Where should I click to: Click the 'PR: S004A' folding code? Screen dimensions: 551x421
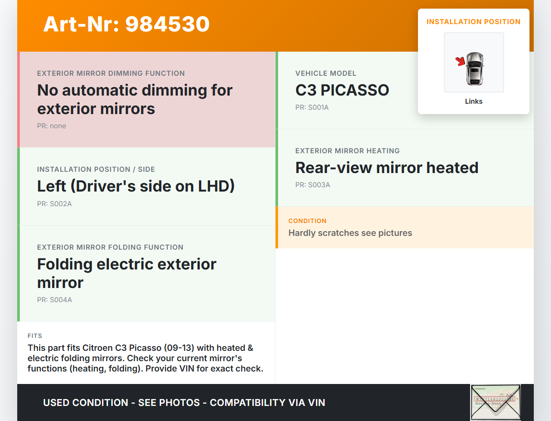point(54,300)
